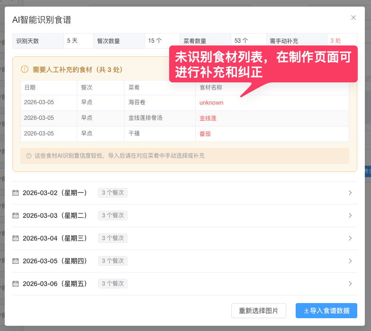Click the 3 个餐次 tag for 2026-03-06

tap(113, 284)
